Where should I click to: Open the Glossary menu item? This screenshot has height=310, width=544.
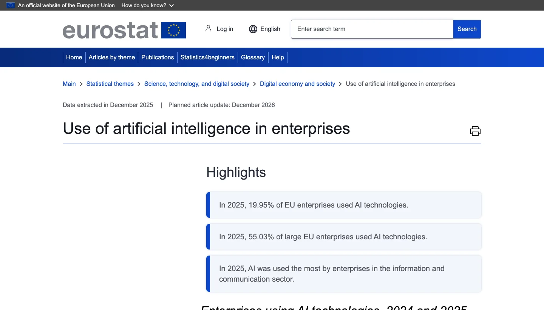coord(253,57)
